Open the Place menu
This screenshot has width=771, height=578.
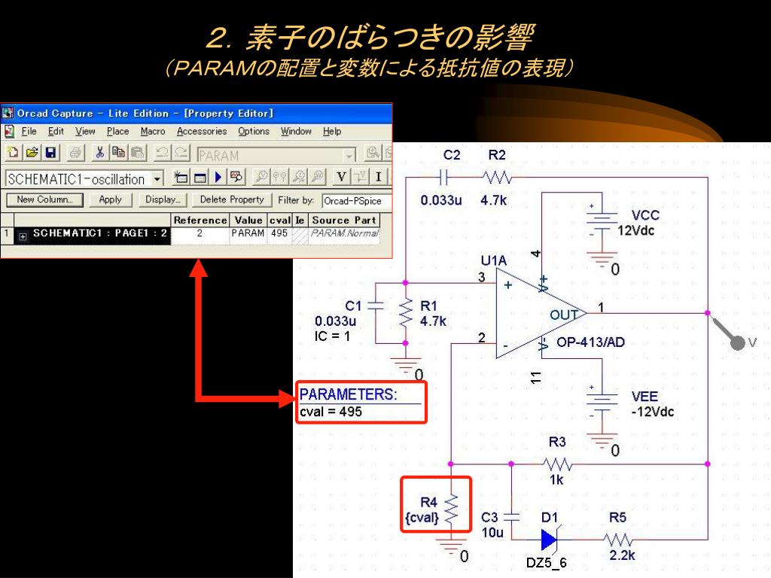pyautogui.click(x=117, y=131)
